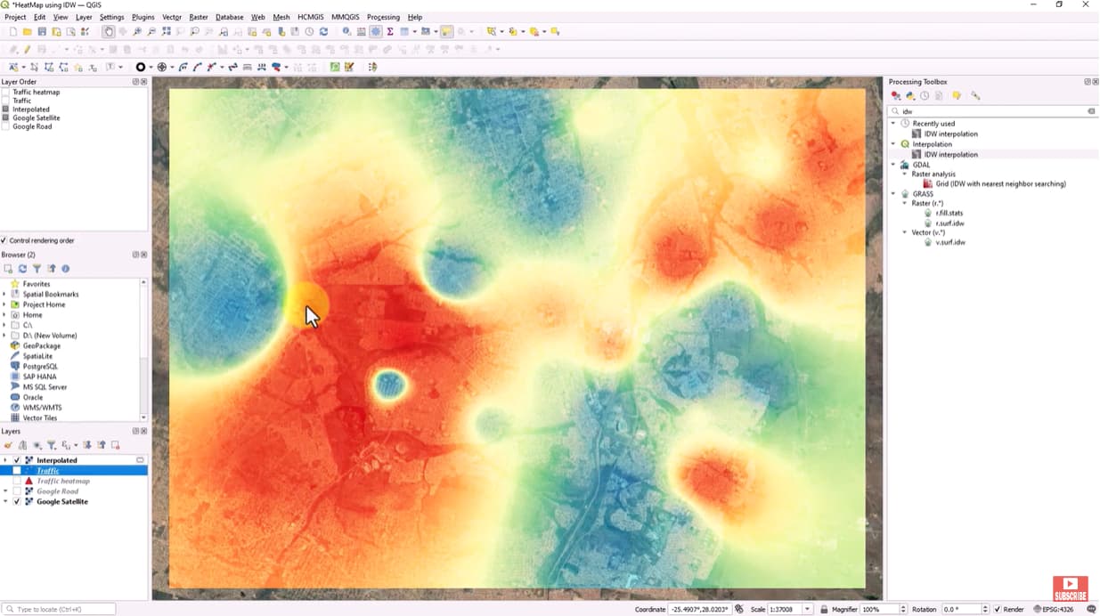1100x616 pixels.
Task: Collapse the GRASS group in Processing Toolbox
Action: [893, 194]
